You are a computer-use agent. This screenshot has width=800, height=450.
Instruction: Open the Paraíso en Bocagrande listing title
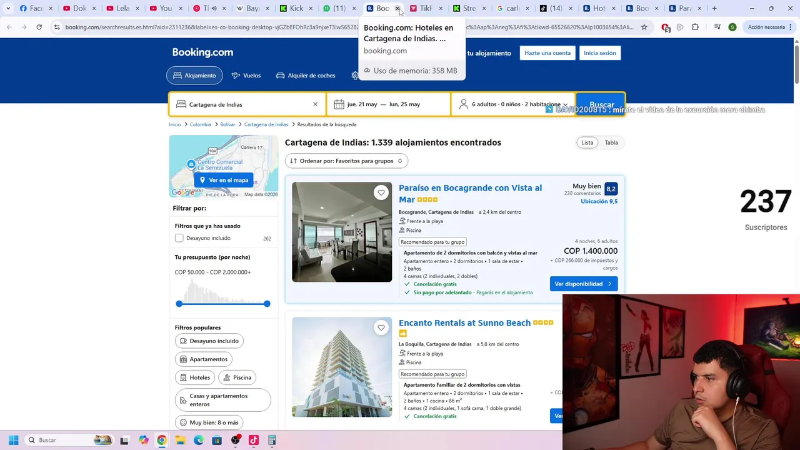pos(470,194)
